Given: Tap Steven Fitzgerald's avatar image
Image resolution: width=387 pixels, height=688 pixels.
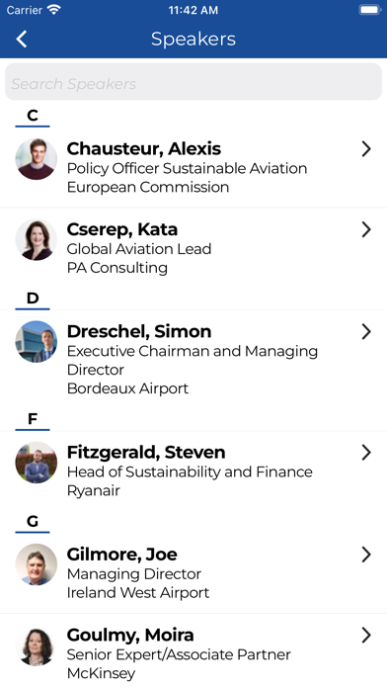Looking at the screenshot, I should pos(36,463).
